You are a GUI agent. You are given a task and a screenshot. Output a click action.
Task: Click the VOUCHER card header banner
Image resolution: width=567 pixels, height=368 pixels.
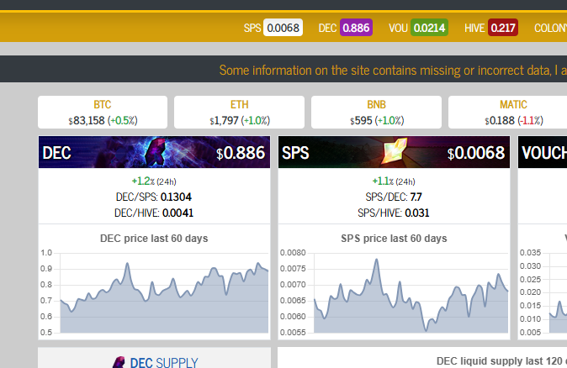[543, 152]
